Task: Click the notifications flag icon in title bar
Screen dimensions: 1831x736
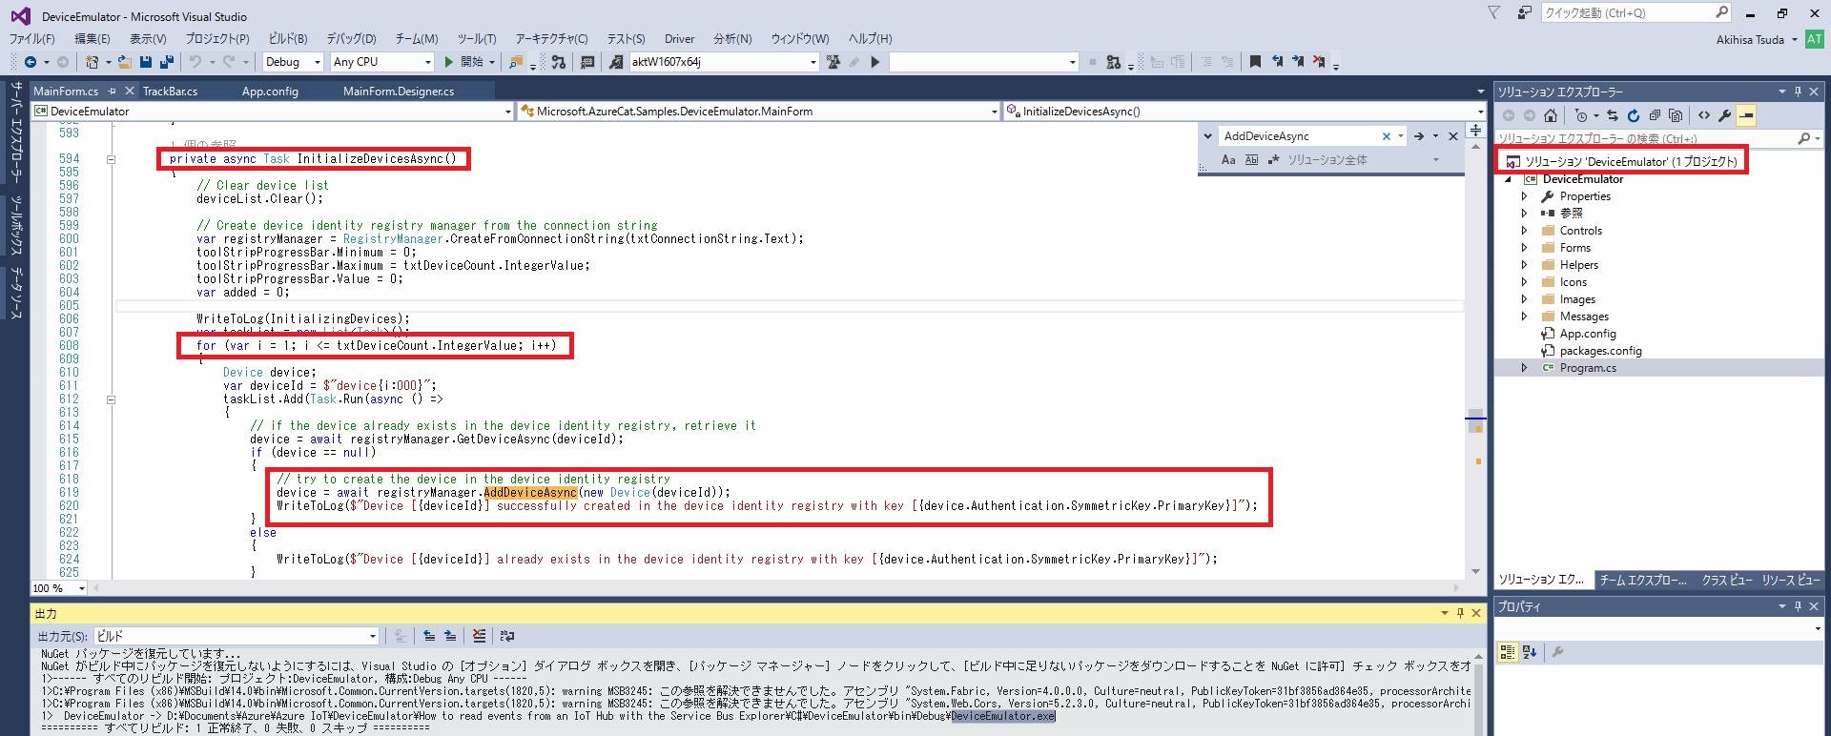Action: (1494, 12)
